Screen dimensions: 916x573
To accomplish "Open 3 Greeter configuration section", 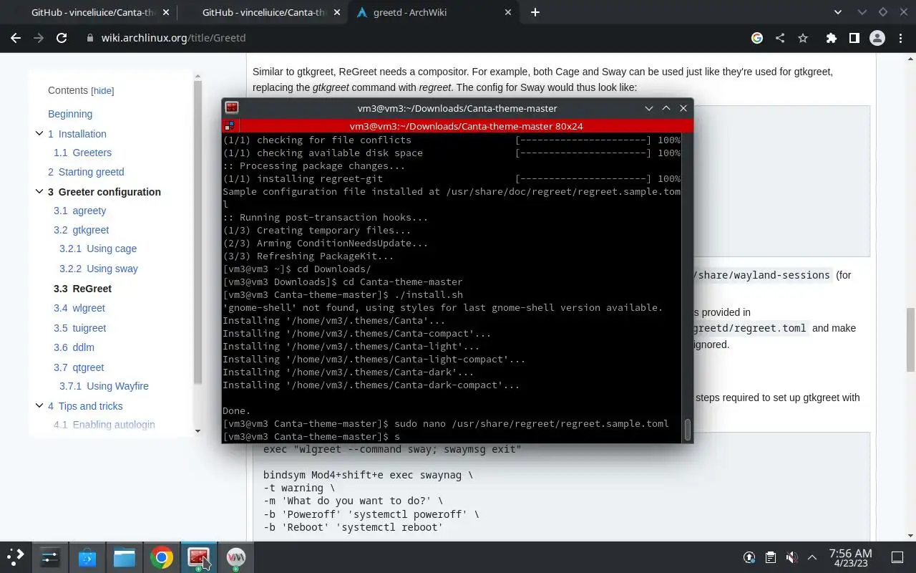I will 104,192.
